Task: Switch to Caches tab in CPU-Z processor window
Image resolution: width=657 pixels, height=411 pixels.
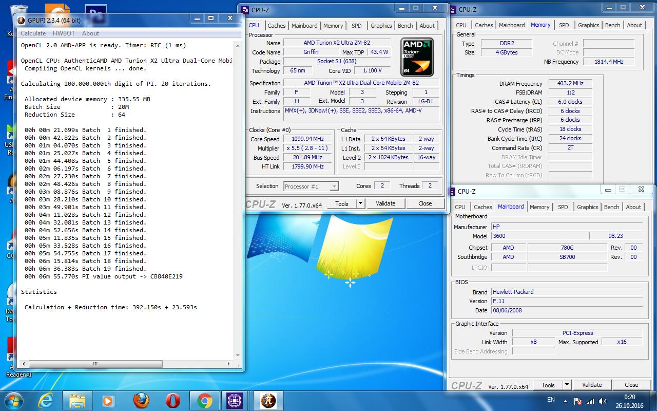Action: point(276,26)
